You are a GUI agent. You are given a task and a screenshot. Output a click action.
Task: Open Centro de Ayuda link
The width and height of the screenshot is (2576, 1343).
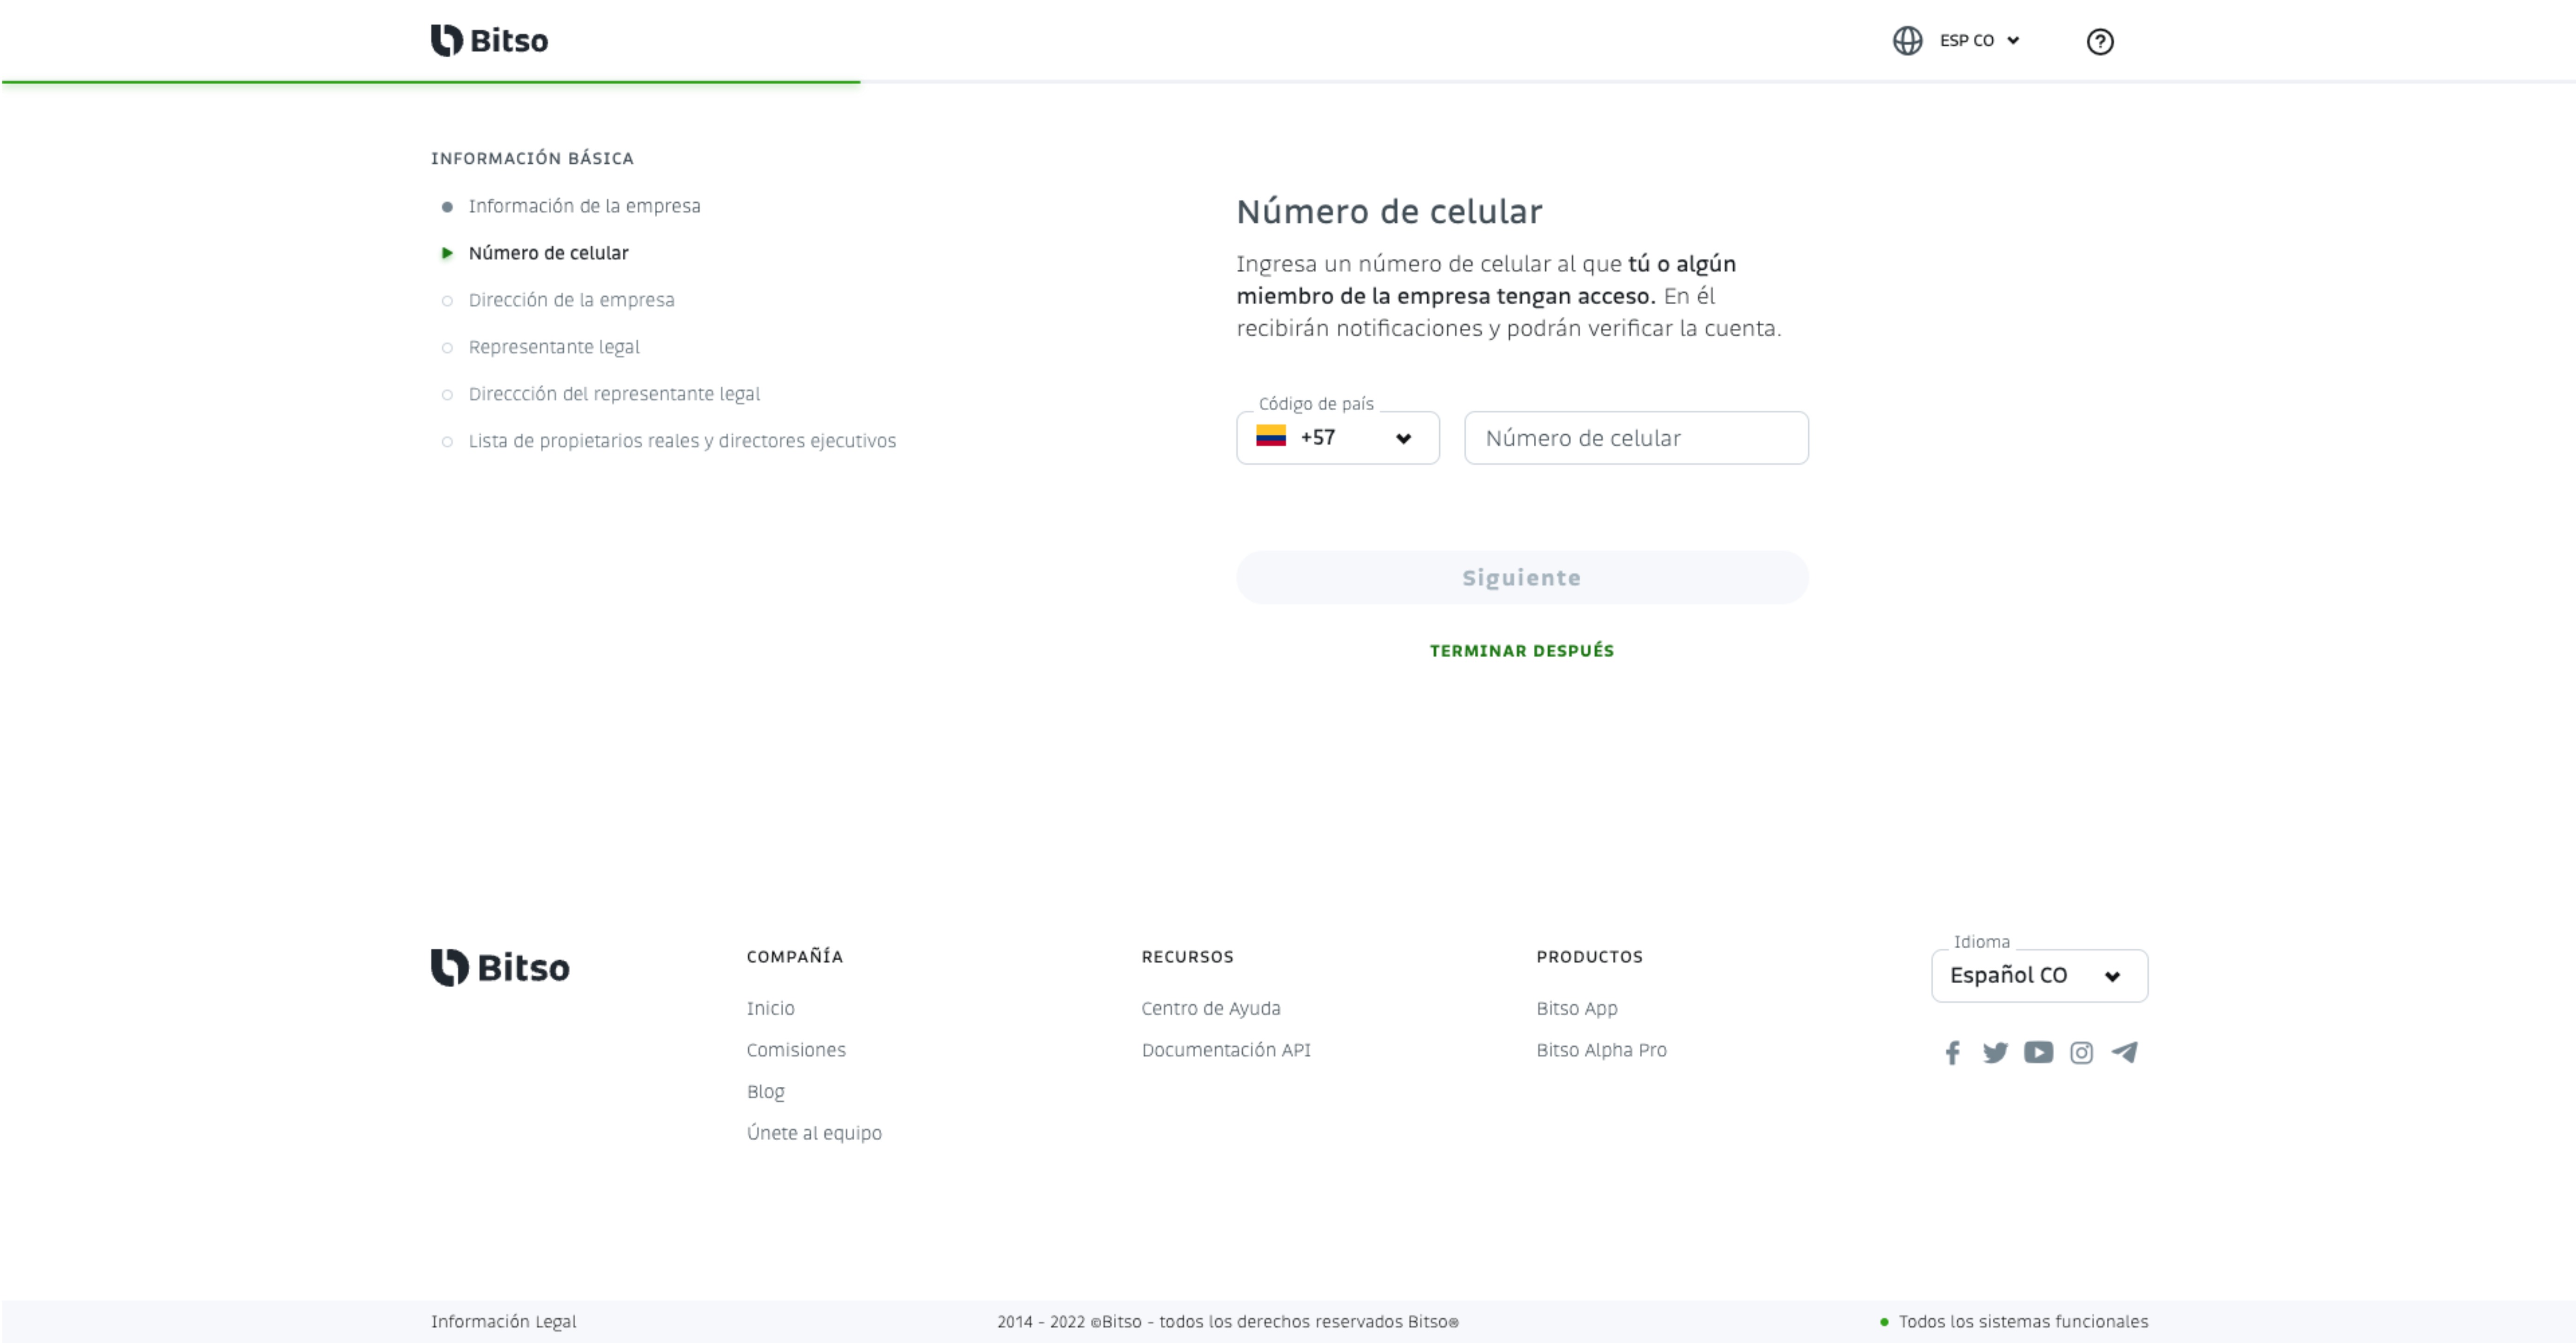point(1211,1008)
